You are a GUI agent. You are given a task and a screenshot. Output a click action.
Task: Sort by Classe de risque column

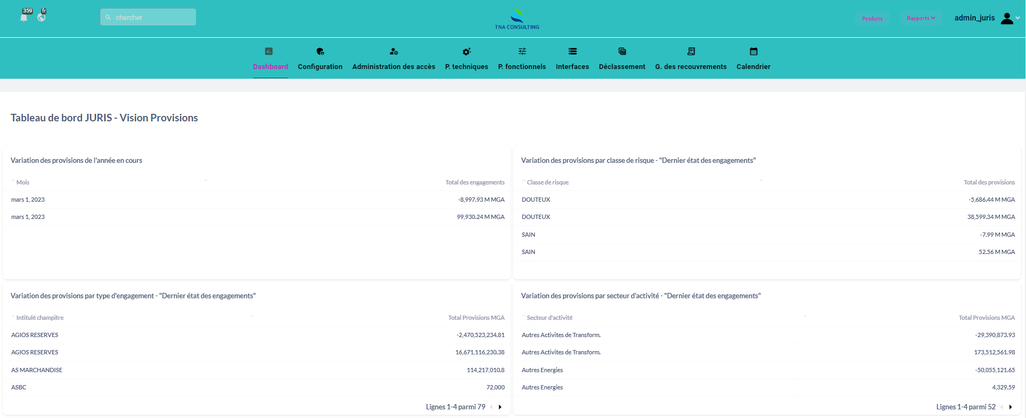click(547, 182)
